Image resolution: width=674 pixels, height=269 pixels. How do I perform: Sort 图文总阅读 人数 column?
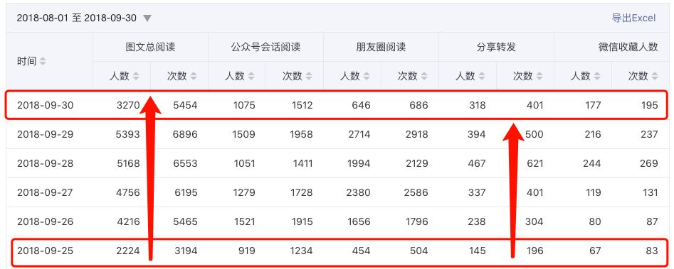pos(136,76)
